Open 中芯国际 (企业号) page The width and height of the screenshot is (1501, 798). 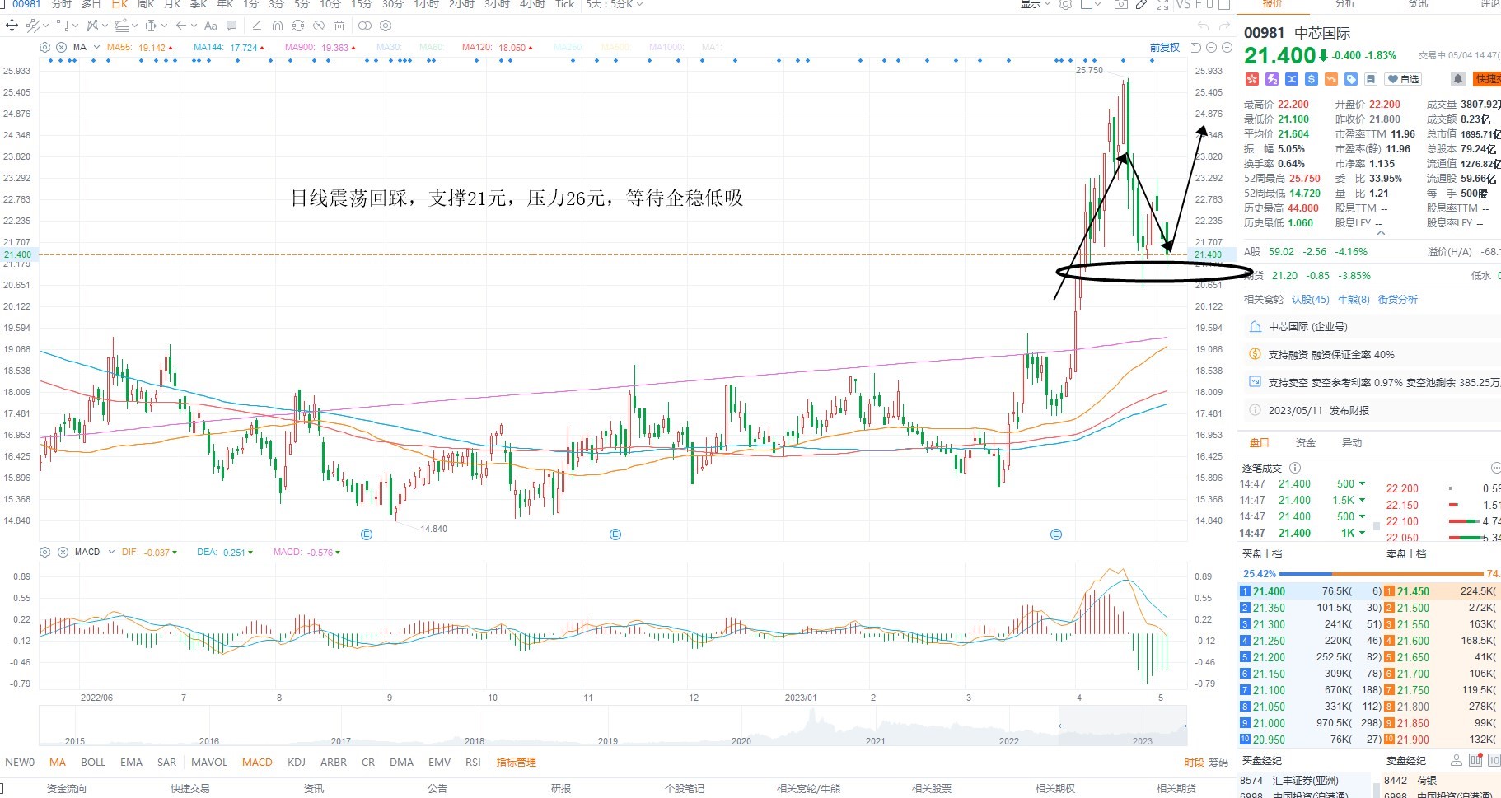[x=1307, y=327]
